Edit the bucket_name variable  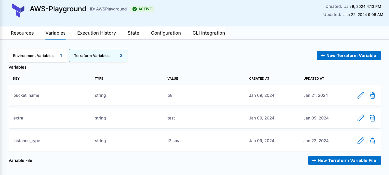[360, 95]
